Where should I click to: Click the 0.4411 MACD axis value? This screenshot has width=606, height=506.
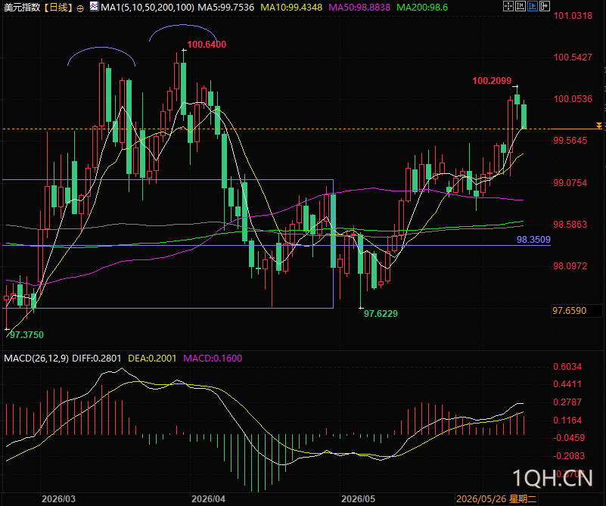click(567, 384)
